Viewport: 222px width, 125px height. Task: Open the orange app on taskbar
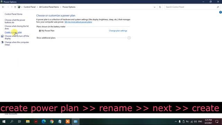pos(68,122)
